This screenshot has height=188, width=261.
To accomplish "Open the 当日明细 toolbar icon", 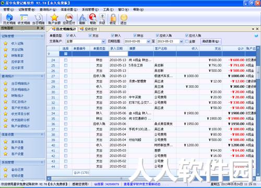I will click(x=39, y=19).
